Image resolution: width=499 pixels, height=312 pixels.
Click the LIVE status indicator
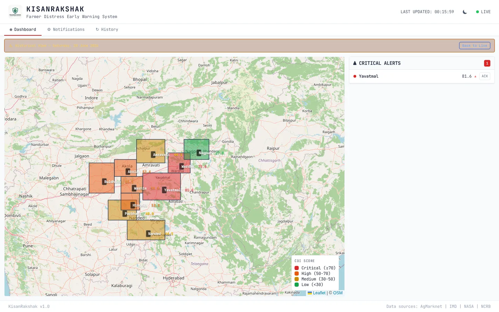click(x=483, y=12)
